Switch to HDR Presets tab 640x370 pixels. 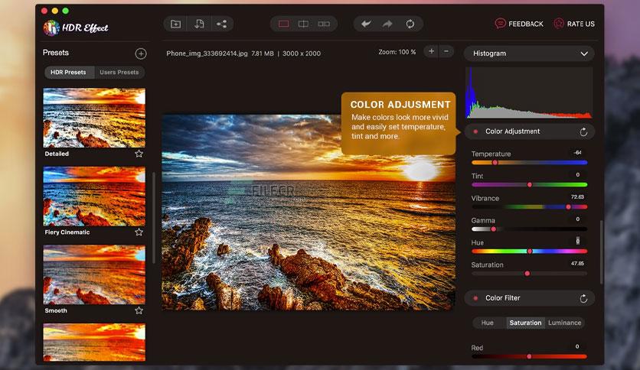[69, 72]
